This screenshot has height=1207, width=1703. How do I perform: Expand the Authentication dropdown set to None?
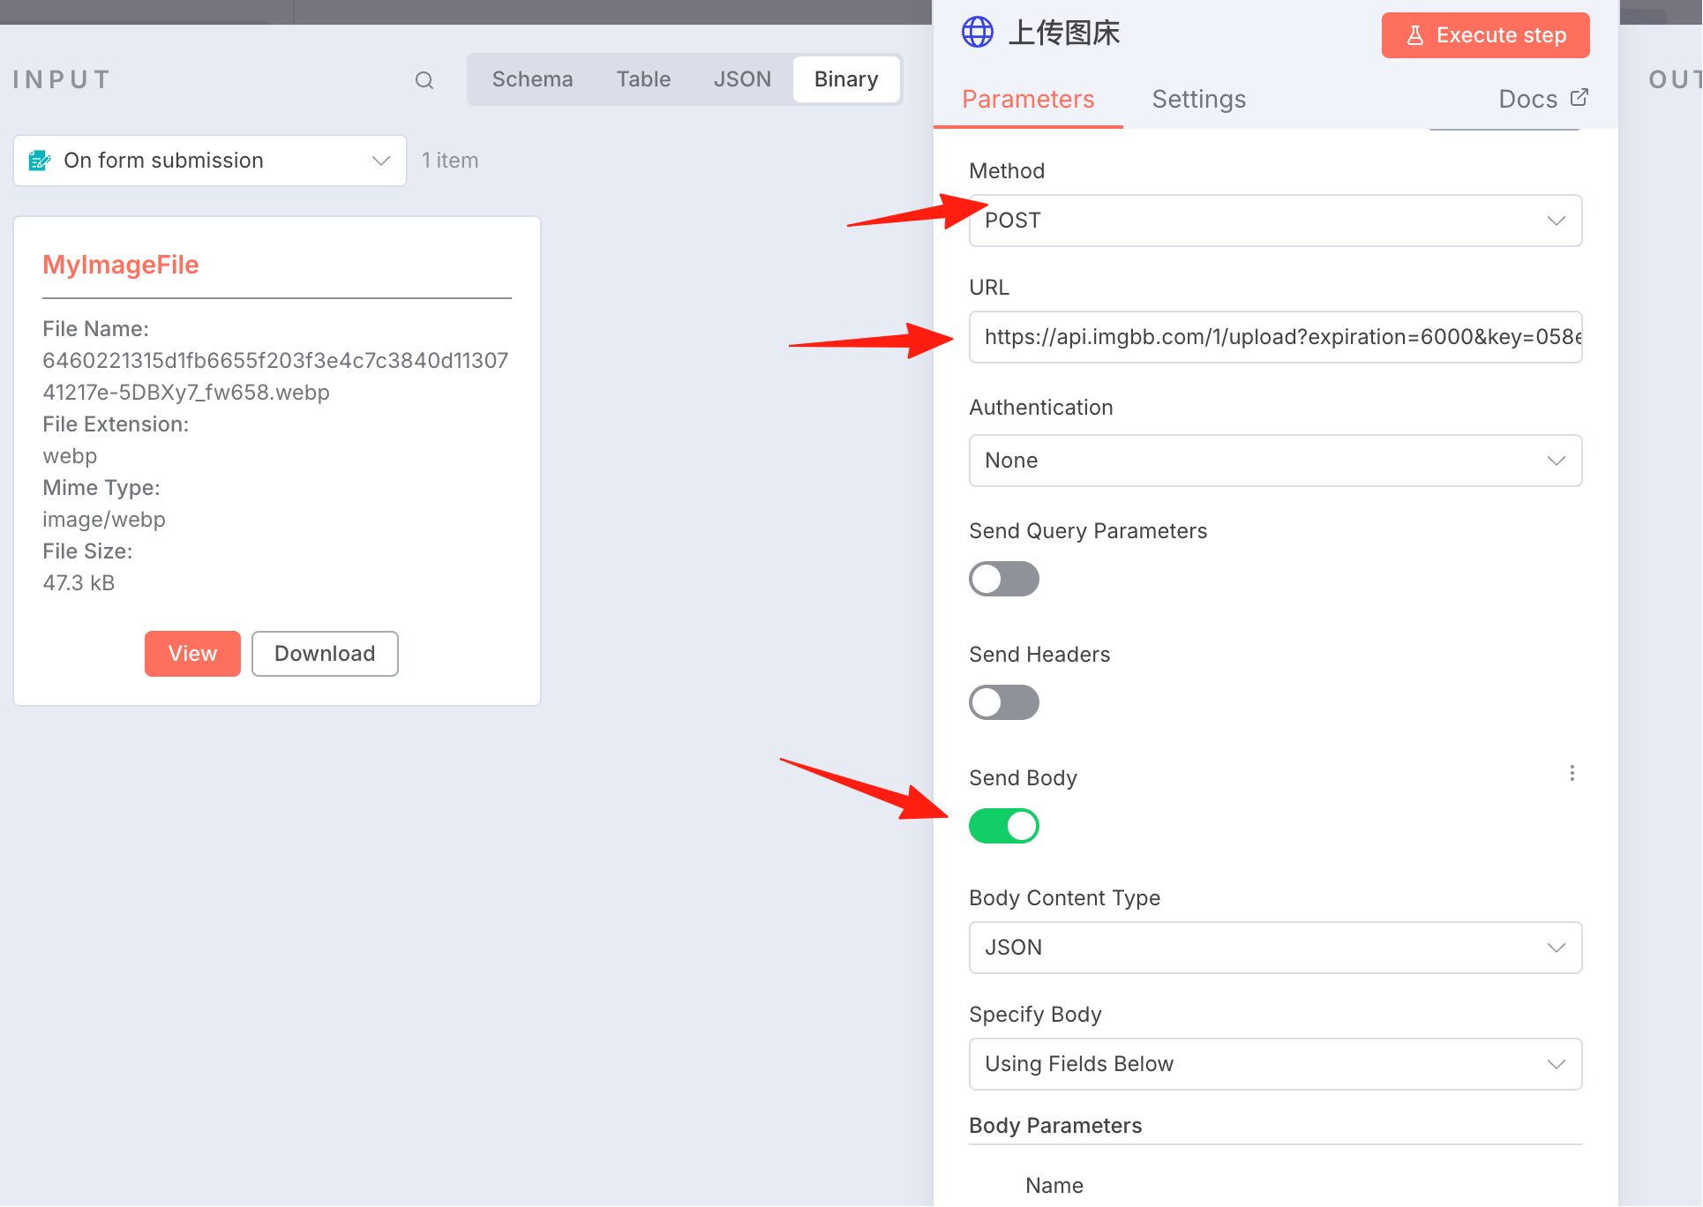click(x=1275, y=461)
